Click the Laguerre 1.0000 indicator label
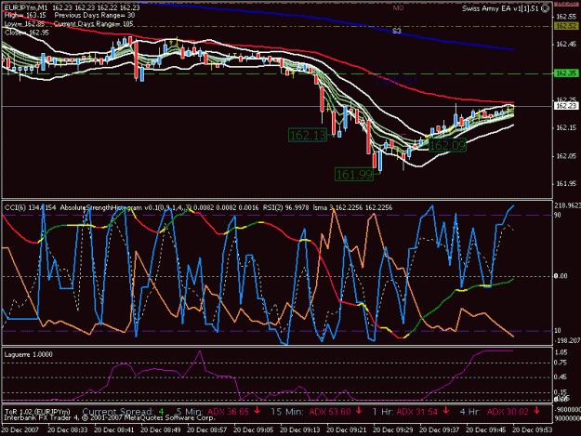This screenshot has height=436, width=581. pos(29,354)
